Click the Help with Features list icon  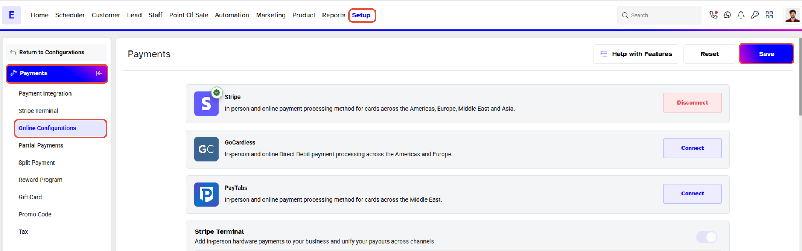click(603, 54)
